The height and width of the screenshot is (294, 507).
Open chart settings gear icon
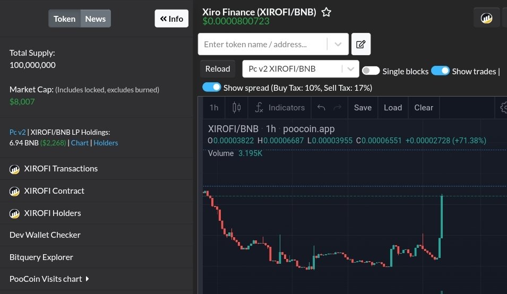(x=503, y=108)
